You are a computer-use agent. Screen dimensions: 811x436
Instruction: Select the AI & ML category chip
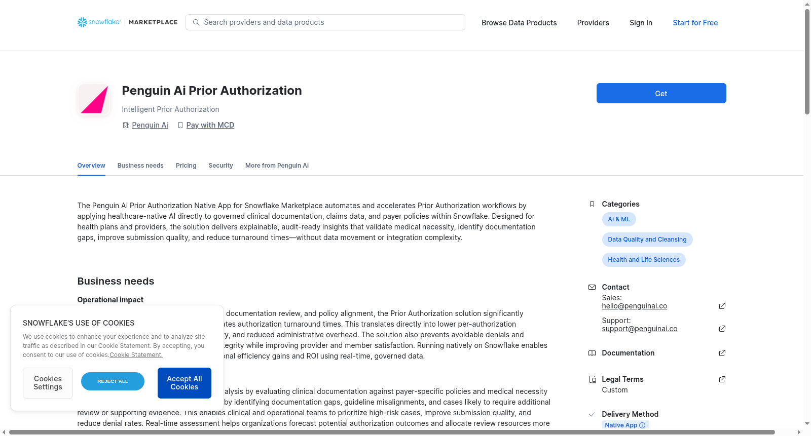click(x=619, y=219)
